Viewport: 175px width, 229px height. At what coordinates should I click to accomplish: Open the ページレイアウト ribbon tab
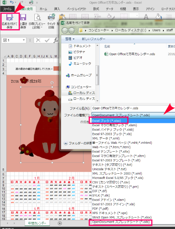pyautogui.click(x=77, y=9)
